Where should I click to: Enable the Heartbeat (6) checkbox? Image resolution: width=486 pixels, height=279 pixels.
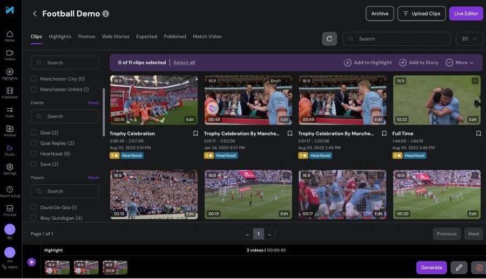pos(33,154)
